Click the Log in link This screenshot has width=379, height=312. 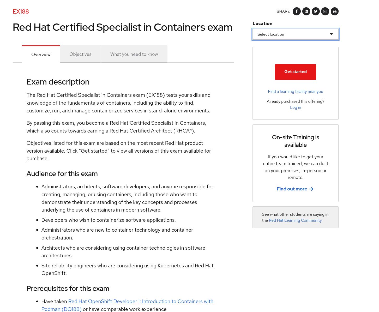tap(296, 107)
